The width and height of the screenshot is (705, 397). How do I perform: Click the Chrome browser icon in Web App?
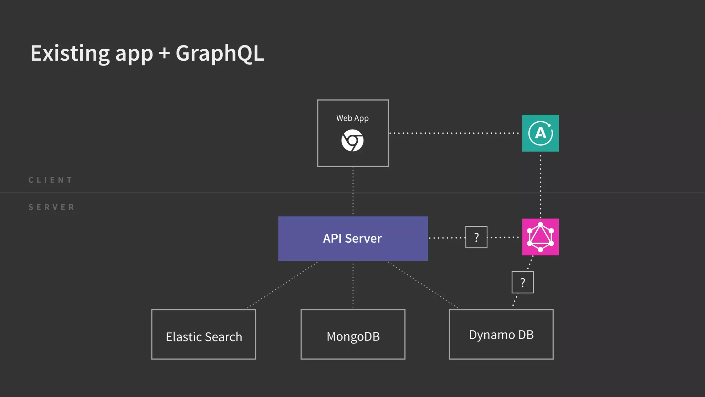pyautogui.click(x=352, y=140)
